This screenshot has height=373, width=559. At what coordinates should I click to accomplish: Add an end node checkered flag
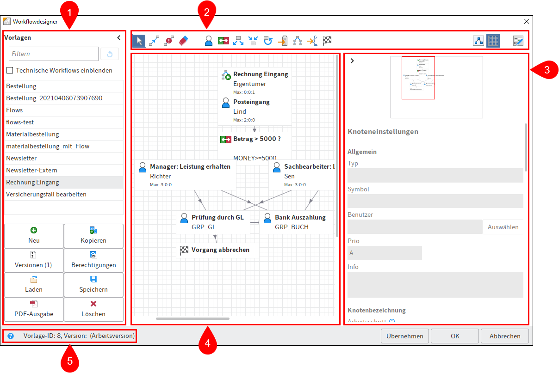(x=327, y=41)
